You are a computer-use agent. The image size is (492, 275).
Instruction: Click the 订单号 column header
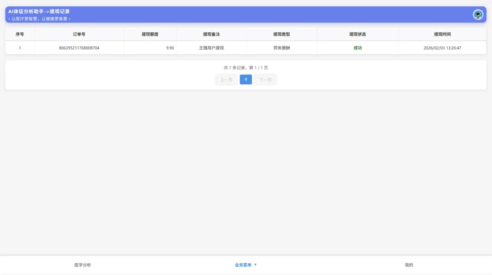(79, 34)
